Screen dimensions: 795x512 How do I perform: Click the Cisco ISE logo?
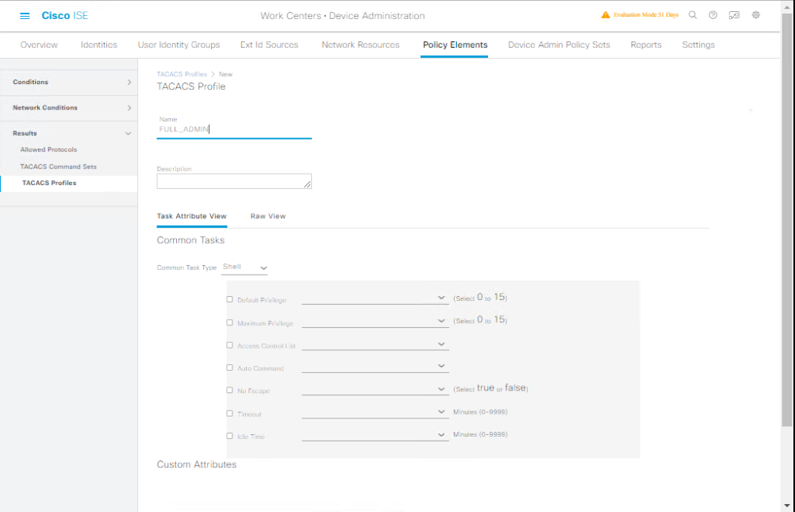[x=64, y=16]
